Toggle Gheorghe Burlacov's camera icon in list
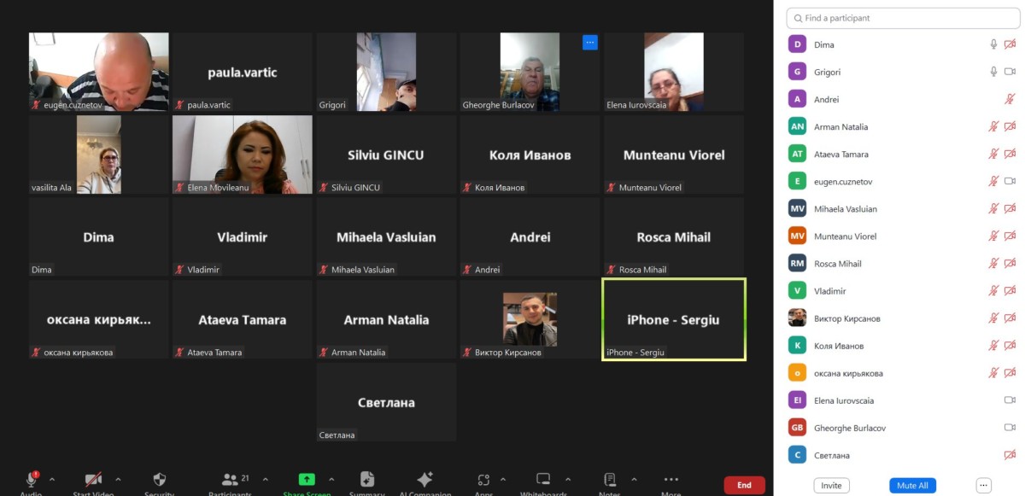Screen dimensions: 1025x496 click(1010, 428)
